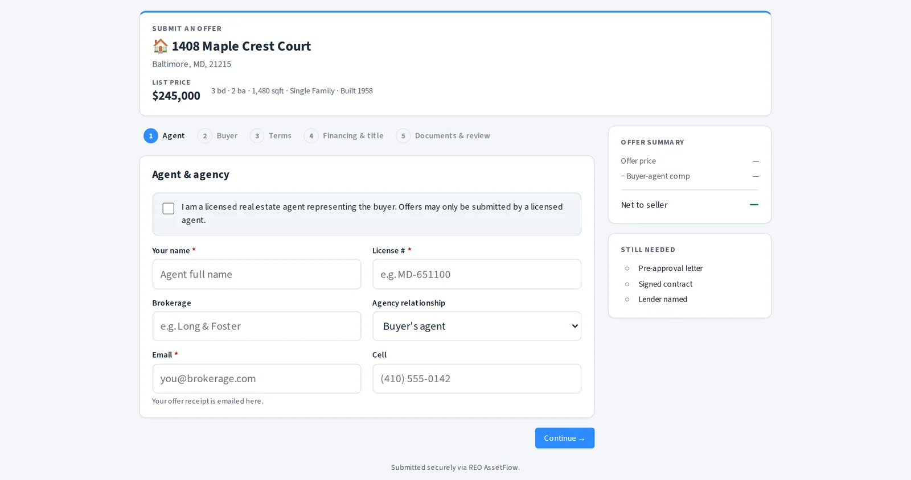This screenshot has height=480, width=911.
Task: Check the licensed real estate agent checkbox
Action: point(169,209)
